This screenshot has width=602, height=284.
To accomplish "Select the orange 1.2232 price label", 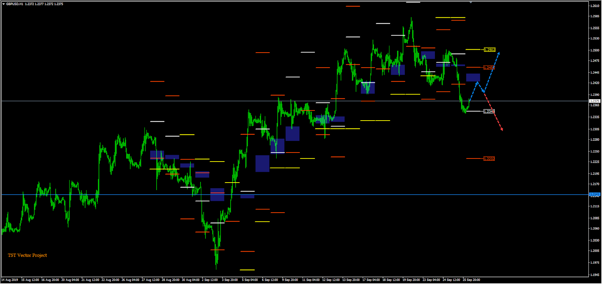I will 489,159.
